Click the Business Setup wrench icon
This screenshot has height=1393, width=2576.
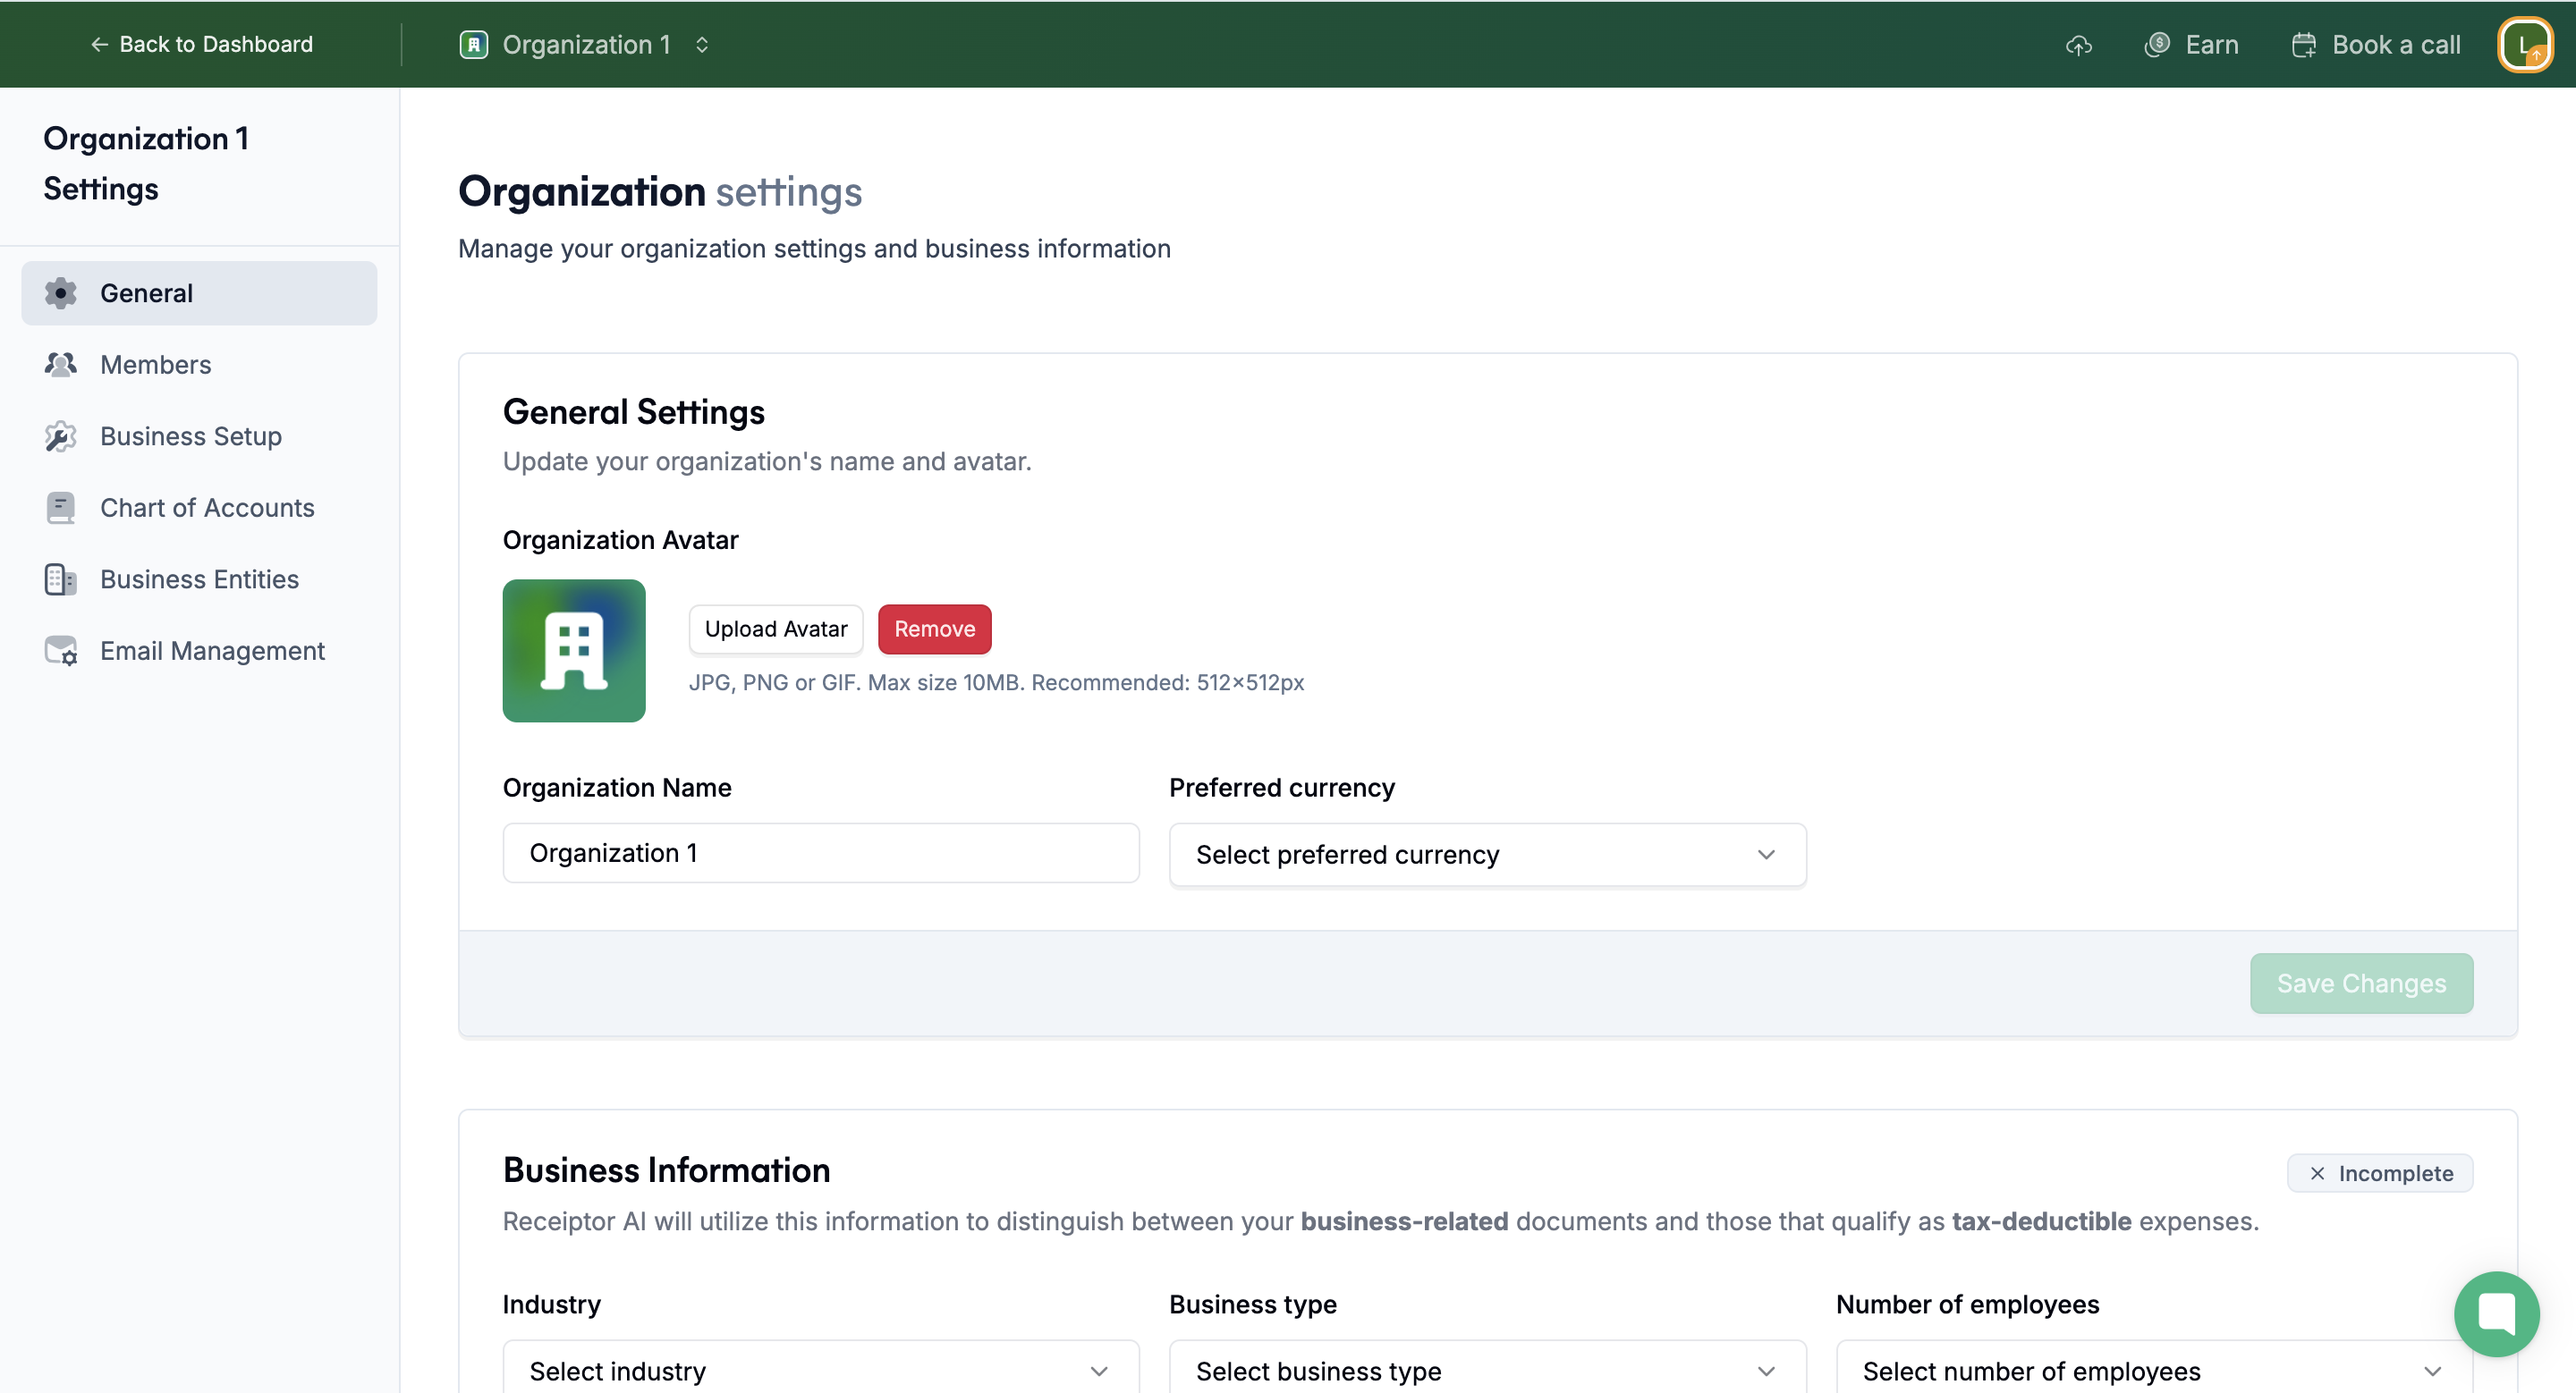[60, 436]
